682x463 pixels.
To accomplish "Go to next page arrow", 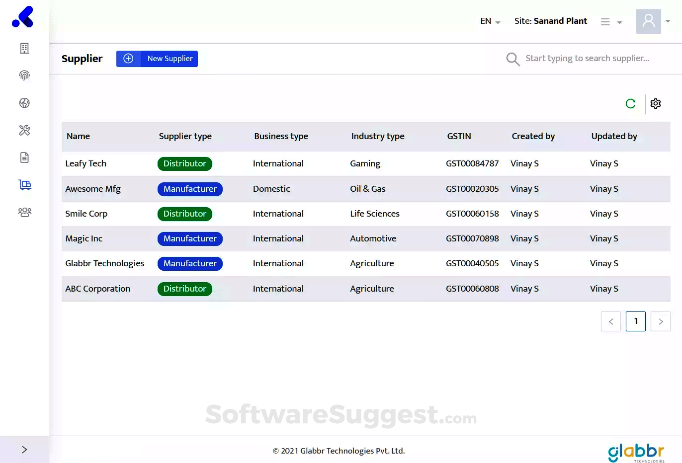I will coord(661,321).
